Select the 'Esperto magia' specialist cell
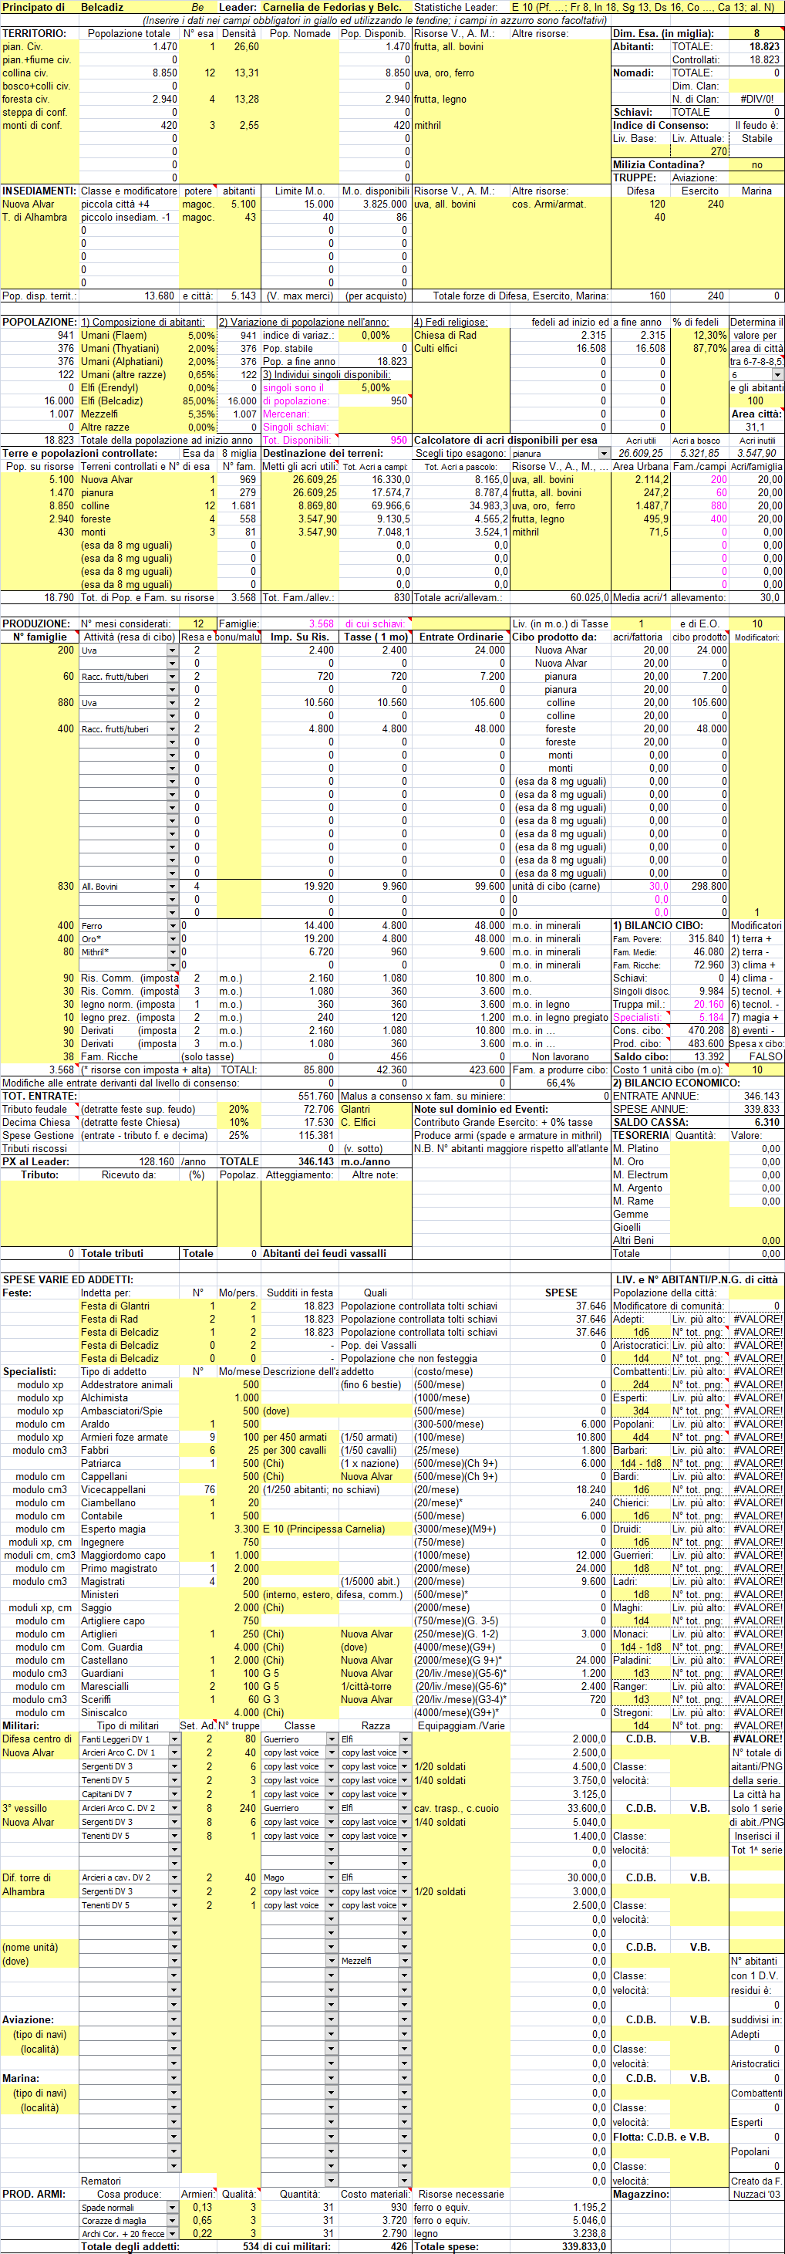The height and width of the screenshot is (2254, 785). (x=130, y=1529)
